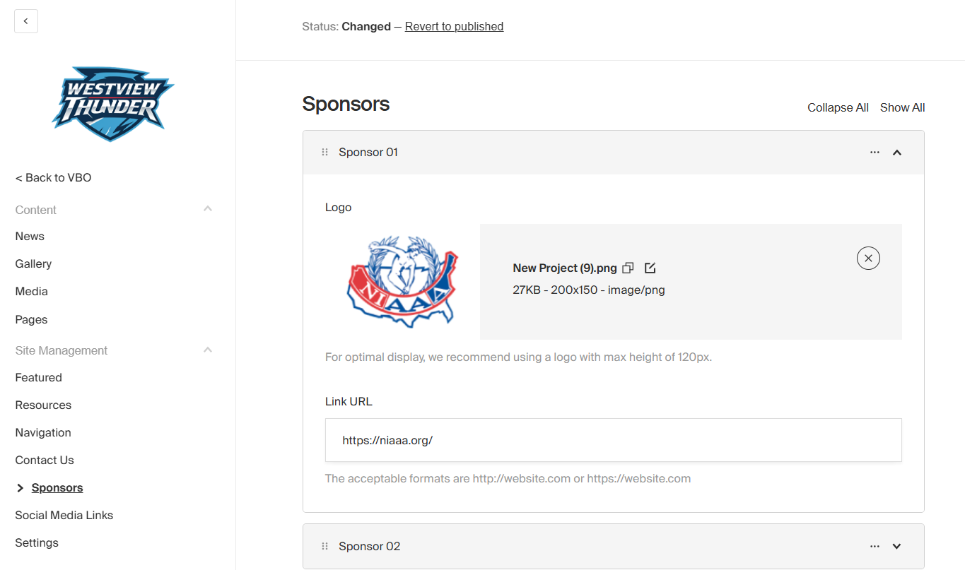The width and height of the screenshot is (965, 570).
Task: Open Sponsor 01 more options menu
Action: pyautogui.click(x=875, y=153)
